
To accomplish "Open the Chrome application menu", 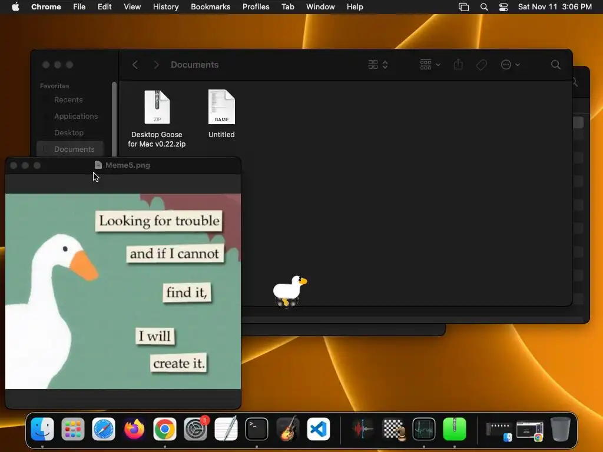I will coord(46,6).
